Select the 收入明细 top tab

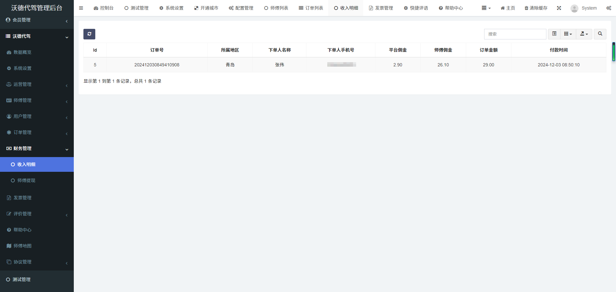click(x=346, y=8)
